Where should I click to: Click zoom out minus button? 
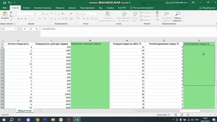tap(192, 115)
